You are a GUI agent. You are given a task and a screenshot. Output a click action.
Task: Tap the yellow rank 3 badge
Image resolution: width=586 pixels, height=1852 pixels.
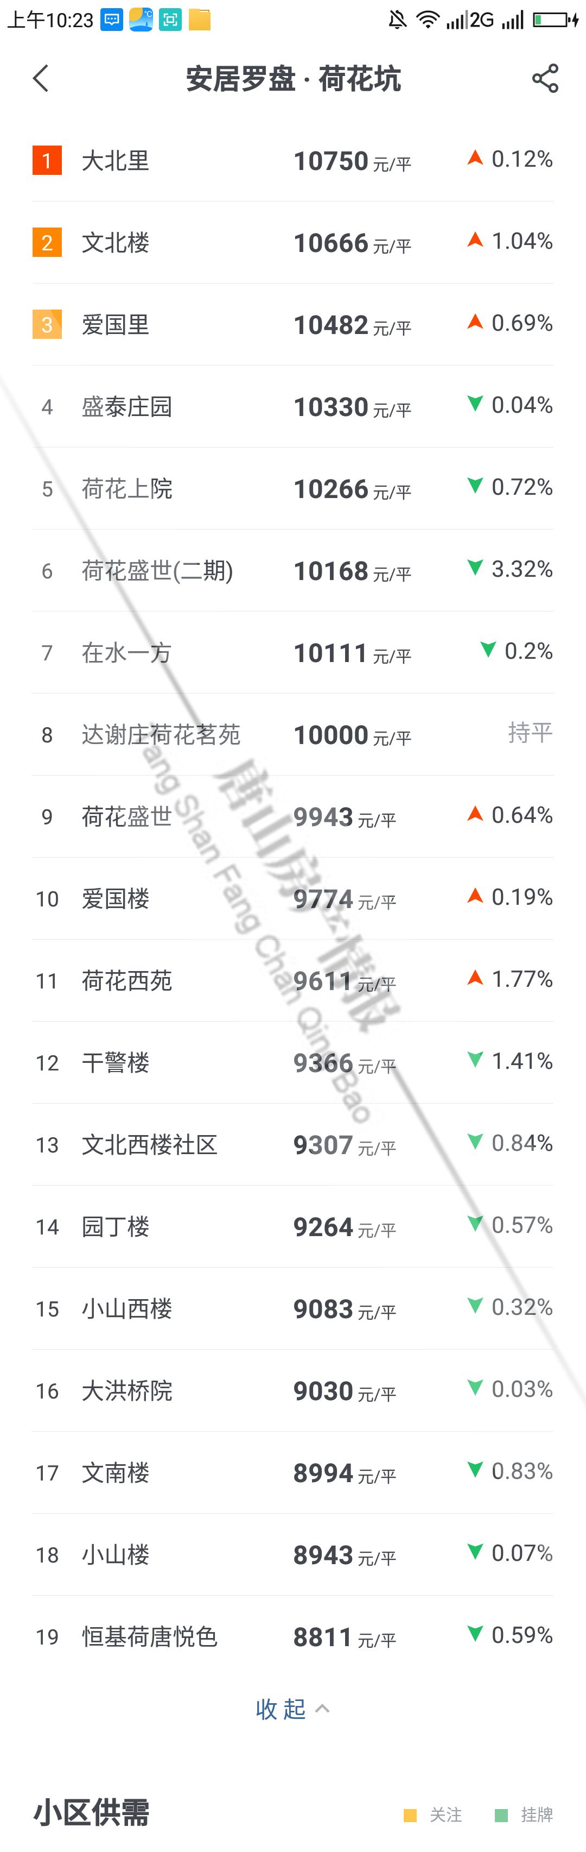tap(47, 324)
